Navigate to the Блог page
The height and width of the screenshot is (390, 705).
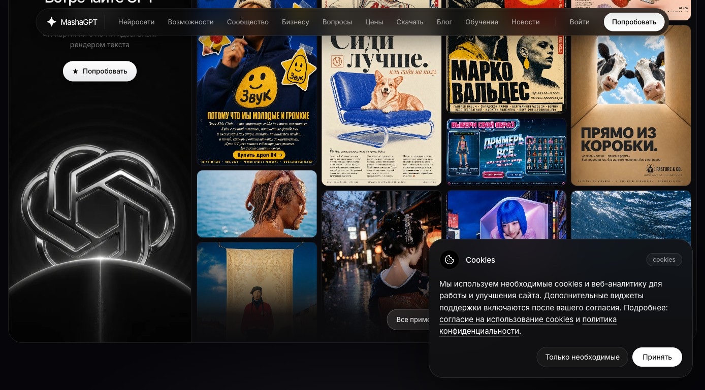pyautogui.click(x=444, y=22)
